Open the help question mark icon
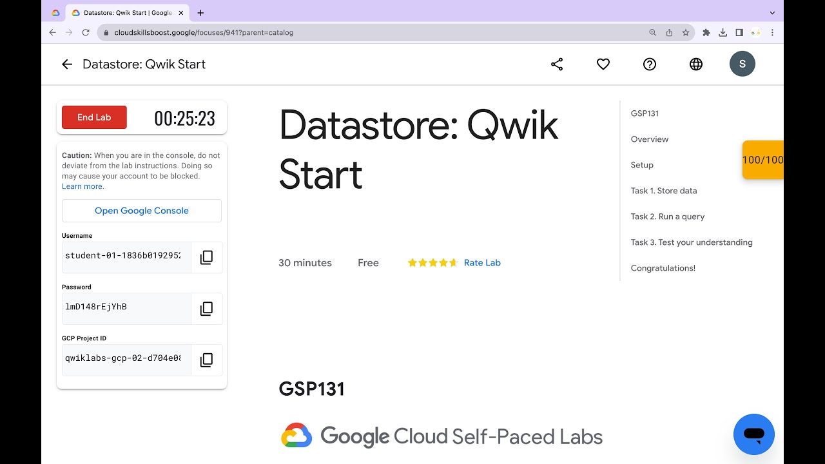The image size is (825, 464). click(650, 64)
